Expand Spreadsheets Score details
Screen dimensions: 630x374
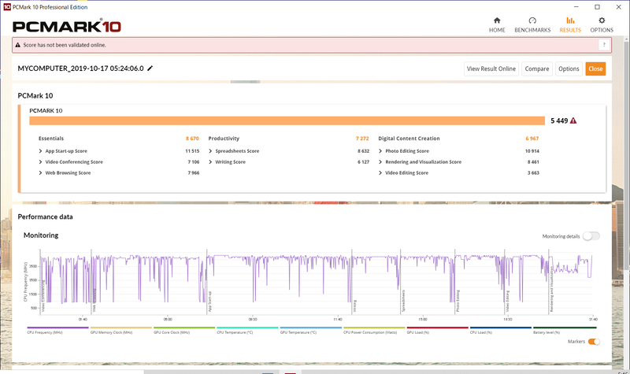click(211, 150)
